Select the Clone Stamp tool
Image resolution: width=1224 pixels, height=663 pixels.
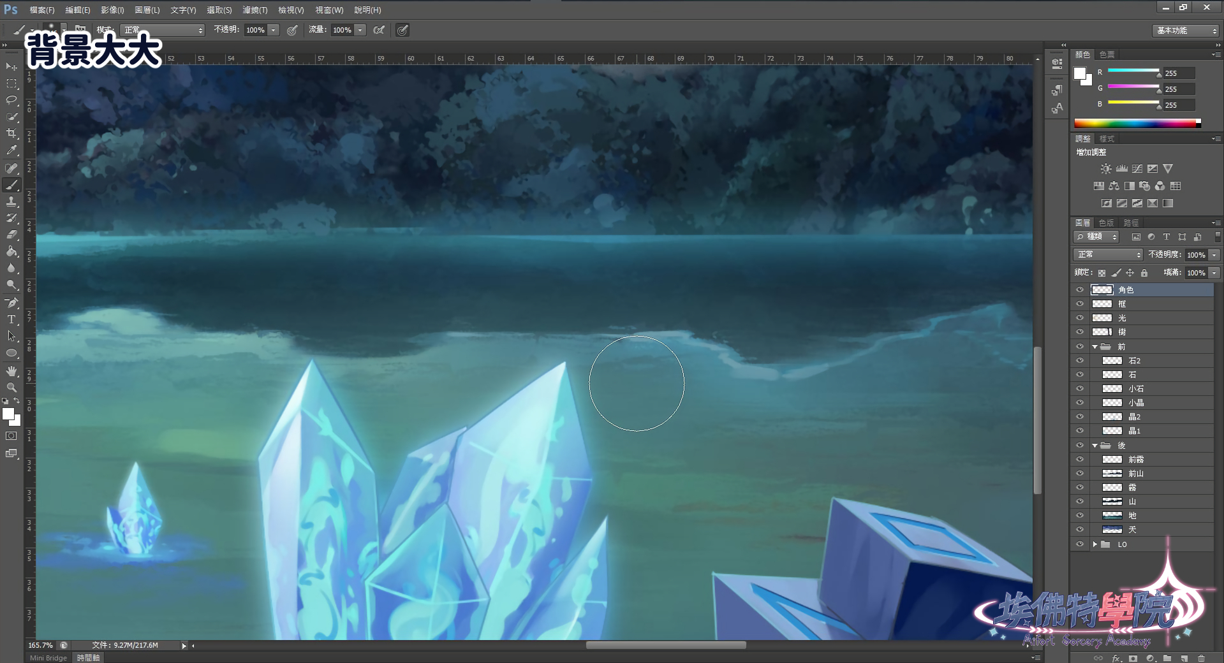click(11, 201)
